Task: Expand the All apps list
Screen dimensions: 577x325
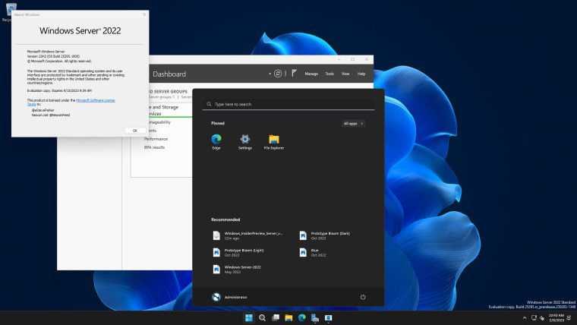Action: [353, 123]
